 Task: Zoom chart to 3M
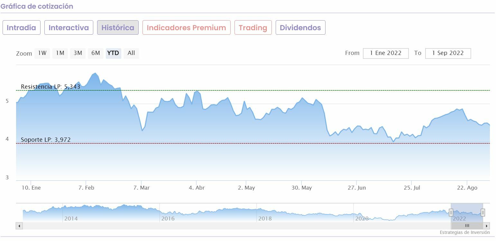(78, 53)
